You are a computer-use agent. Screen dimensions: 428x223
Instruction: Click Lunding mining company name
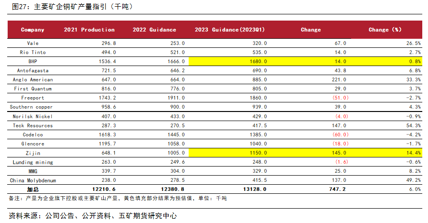coord(33,162)
